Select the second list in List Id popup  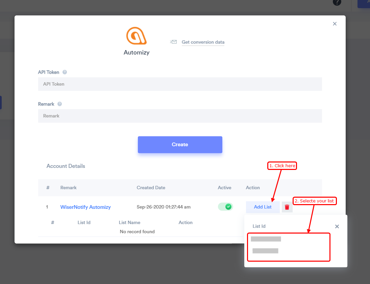point(265,251)
